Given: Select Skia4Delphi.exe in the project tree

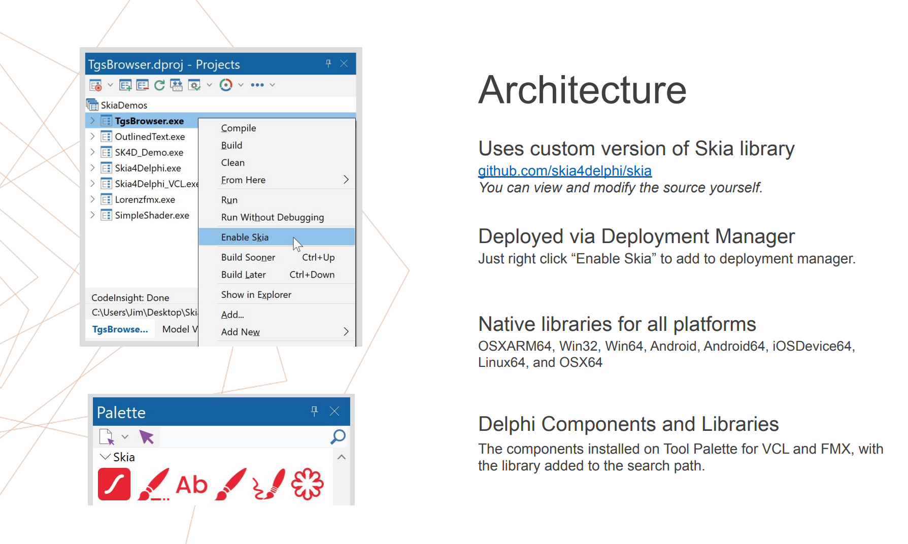Looking at the screenshot, I should [148, 168].
